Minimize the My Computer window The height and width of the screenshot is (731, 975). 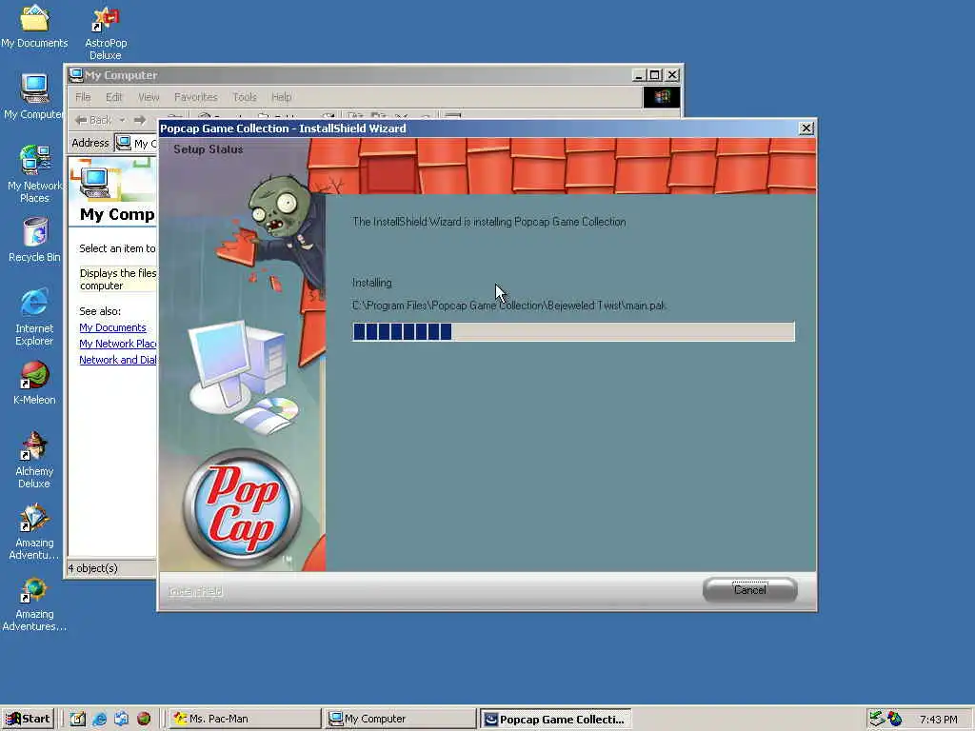[638, 75]
